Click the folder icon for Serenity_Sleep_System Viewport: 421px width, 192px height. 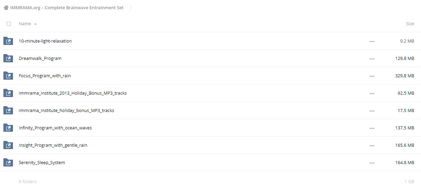tap(8, 163)
